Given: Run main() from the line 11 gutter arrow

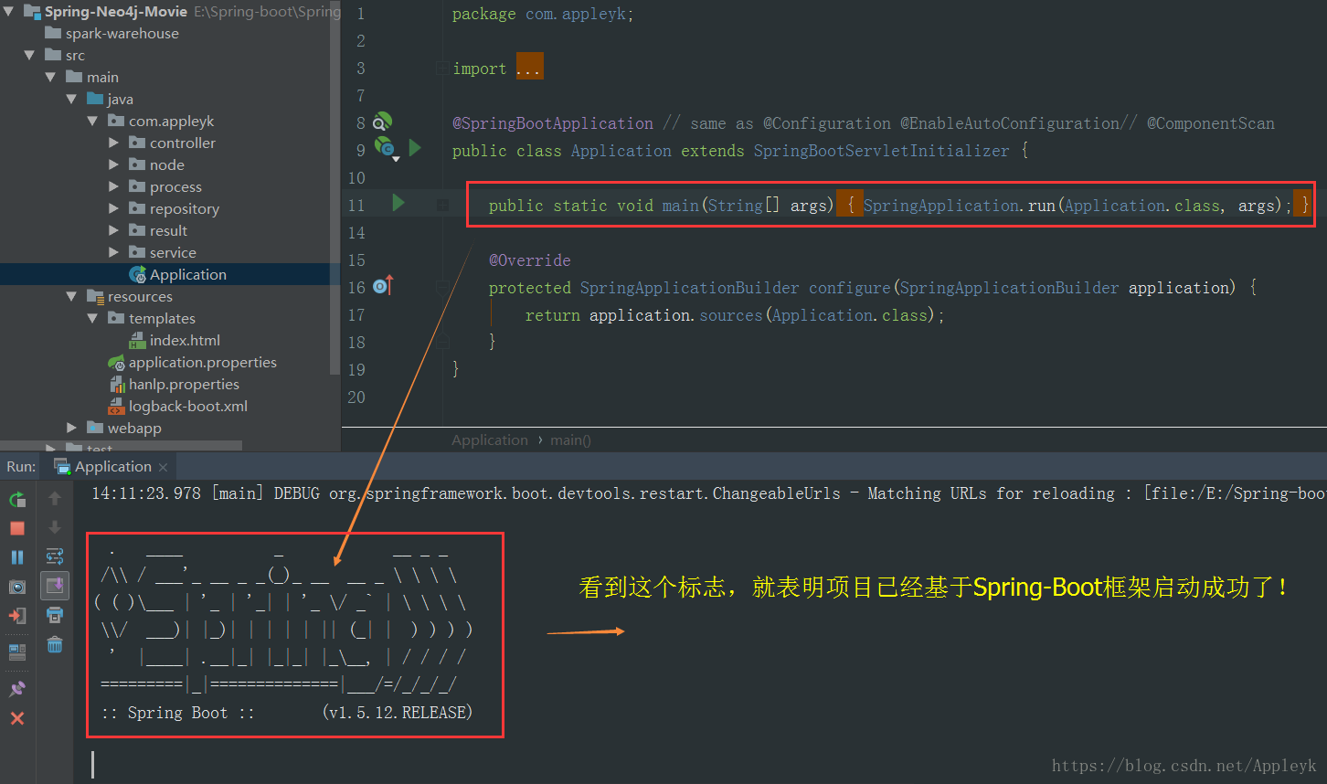Looking at the screenshot, I should [x=398, y=203].
